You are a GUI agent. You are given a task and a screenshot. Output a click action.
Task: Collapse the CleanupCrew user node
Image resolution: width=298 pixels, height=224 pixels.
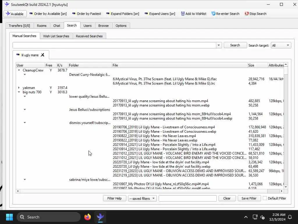pyautogui.click(x=19, y=70)
